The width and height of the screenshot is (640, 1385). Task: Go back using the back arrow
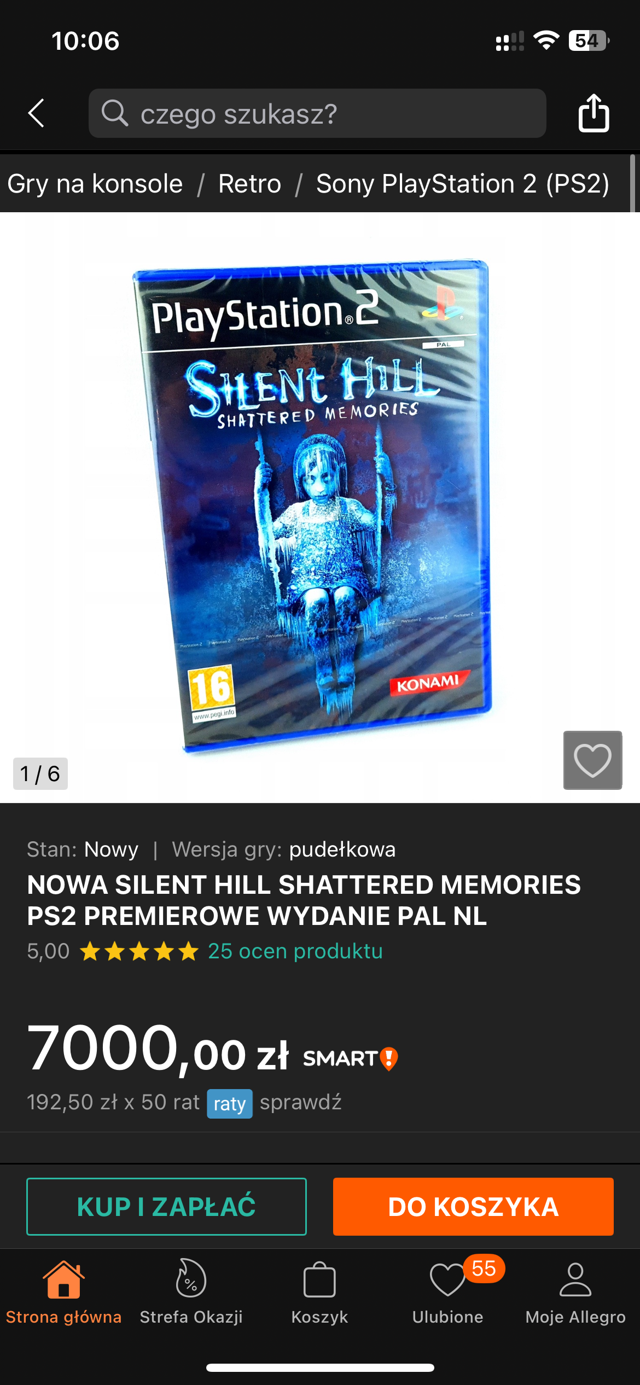36,113
